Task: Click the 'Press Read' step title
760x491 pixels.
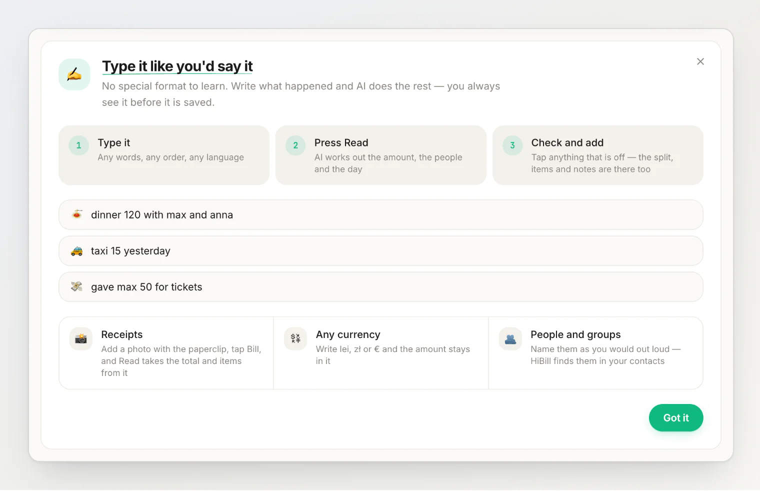Action: pos(341,143)
